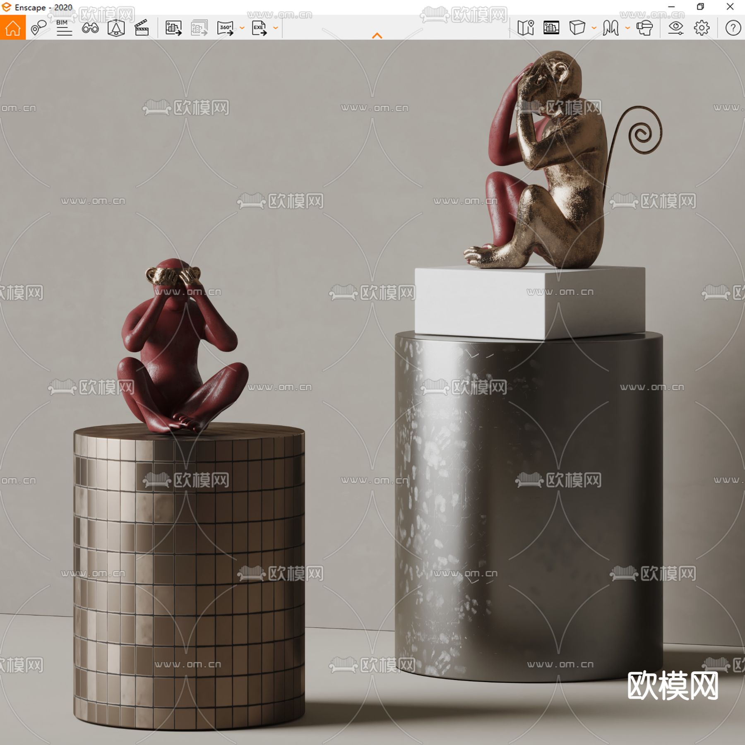Expand the 360° panorama dropdown arrow
The height and width of the screenshot is (745, 745).
[242, 28]
